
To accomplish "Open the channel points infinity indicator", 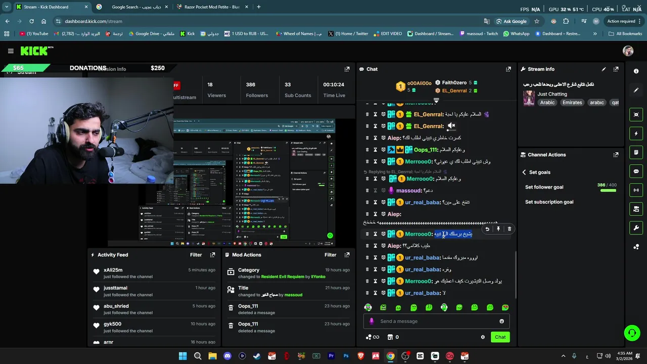I will pyautogui.click(x=372, y=337).
